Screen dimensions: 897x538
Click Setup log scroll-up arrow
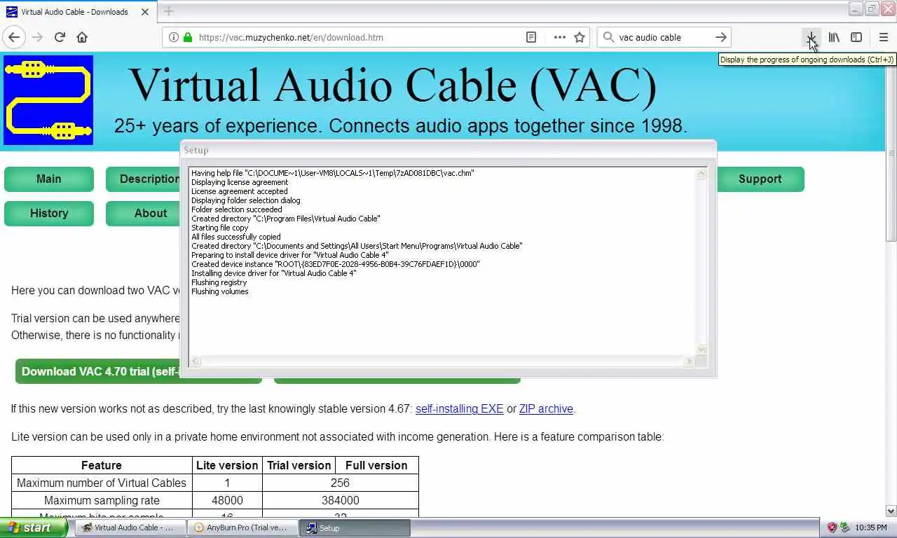[x=701, y=174]
